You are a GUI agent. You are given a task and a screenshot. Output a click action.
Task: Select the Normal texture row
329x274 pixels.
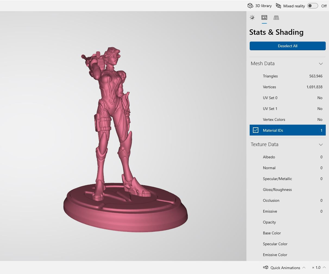pyautogui.click(x=287, y=168)
